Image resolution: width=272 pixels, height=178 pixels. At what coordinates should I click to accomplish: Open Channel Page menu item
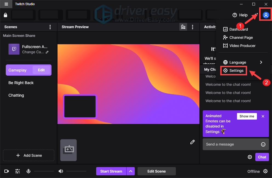click(x=238, y=37)
